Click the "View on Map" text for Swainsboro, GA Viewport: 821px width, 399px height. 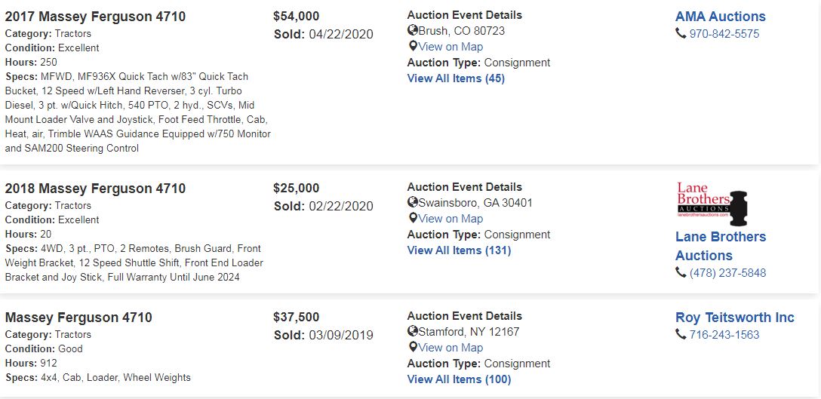(x=450, y=219)
